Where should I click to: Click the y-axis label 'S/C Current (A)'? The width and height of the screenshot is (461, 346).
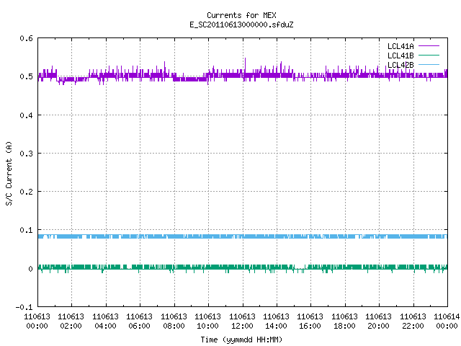(9, 174)
